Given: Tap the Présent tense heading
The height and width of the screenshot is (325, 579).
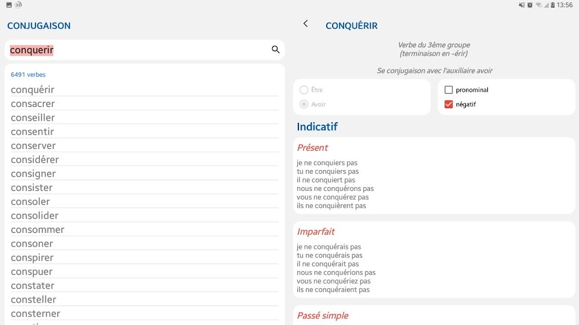Looking at the screenshot, I should [312, 148].
